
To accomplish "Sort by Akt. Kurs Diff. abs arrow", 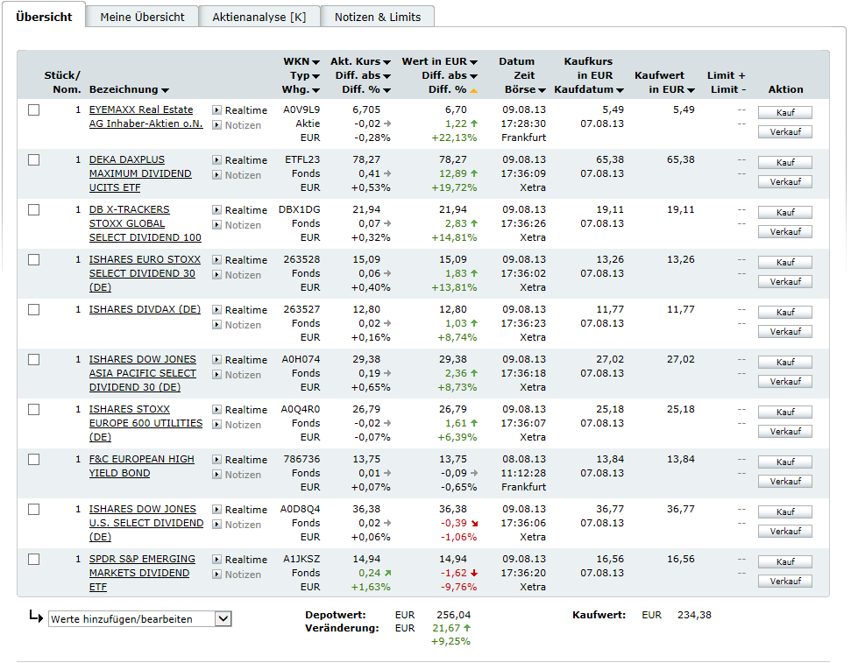I will coord(387,76).
